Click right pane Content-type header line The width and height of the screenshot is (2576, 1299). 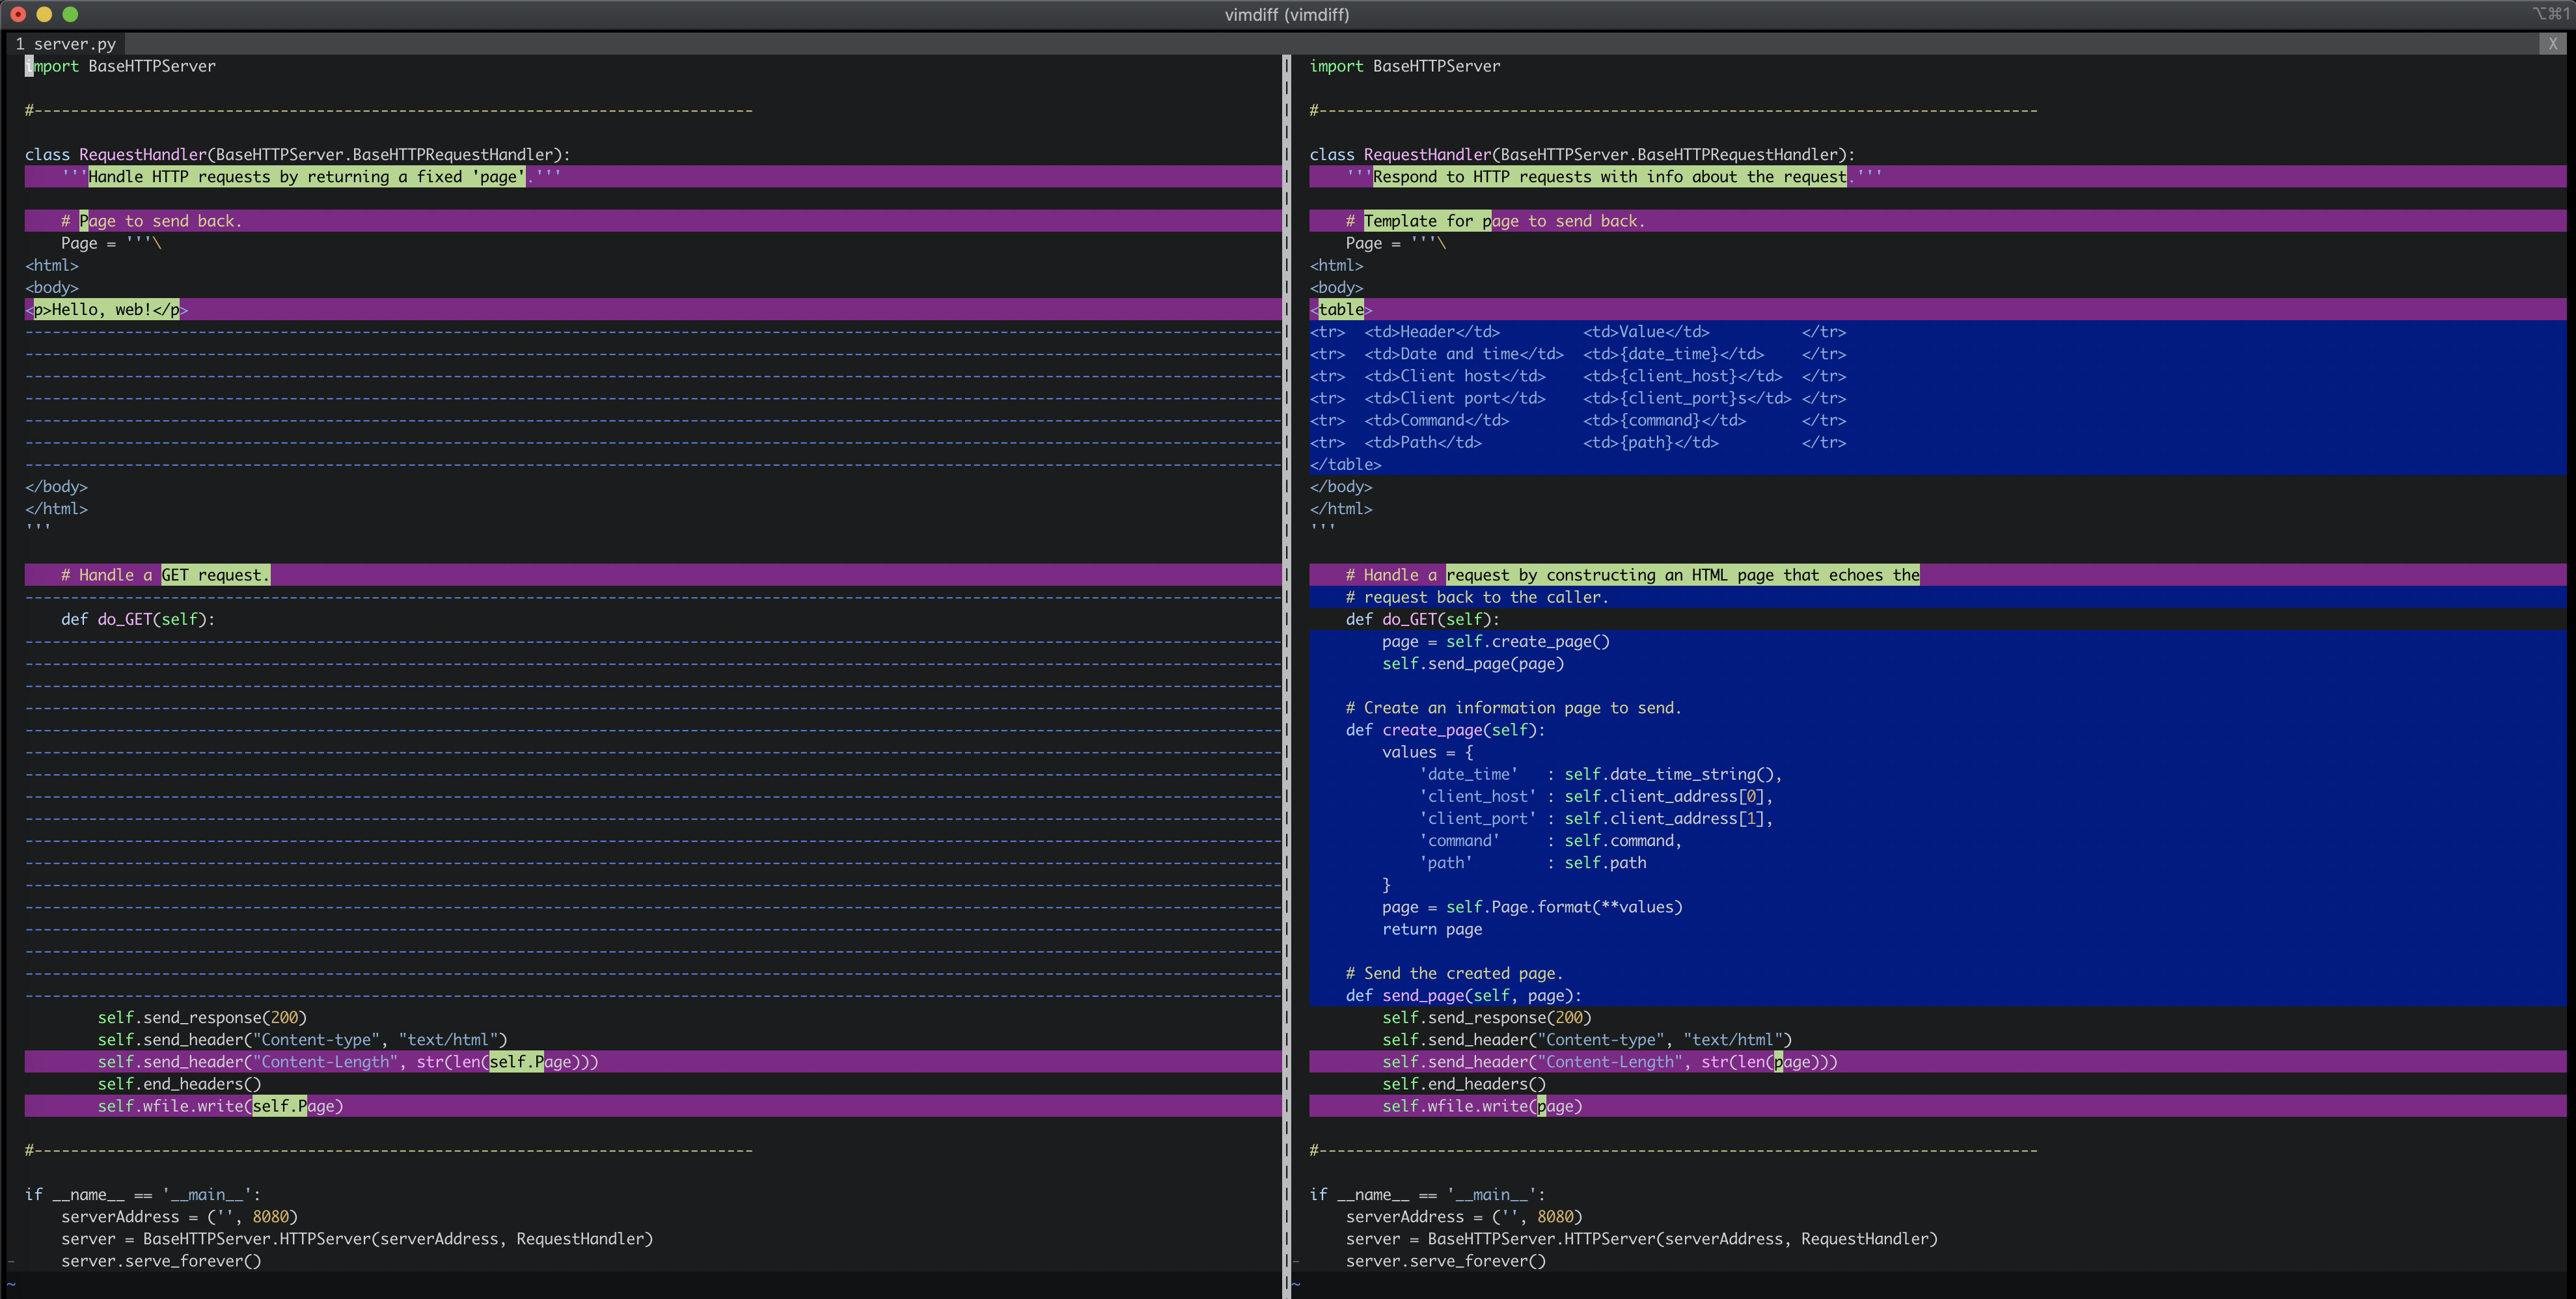1587,1040
